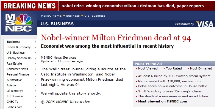The width and height of the screenshot is (217, 109).
Task: Switch to the Most E-mailed tab
Action: pos(201,68)
